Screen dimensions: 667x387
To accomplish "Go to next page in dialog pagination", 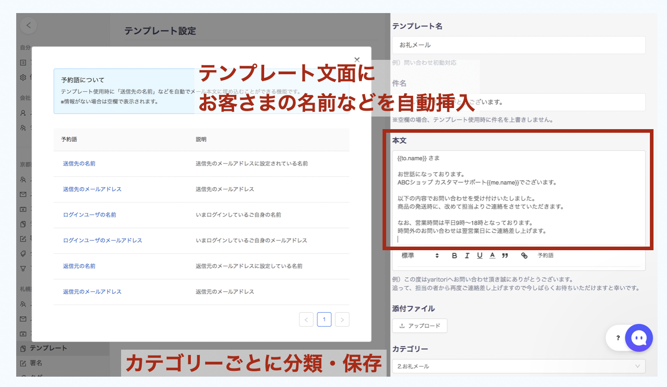I will [x=342, y=319].
